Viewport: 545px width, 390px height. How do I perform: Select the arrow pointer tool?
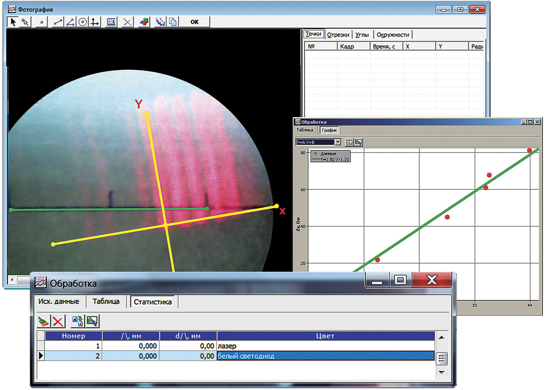click(x=13, y=22)
